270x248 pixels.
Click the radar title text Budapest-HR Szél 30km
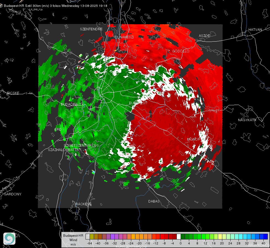(22, 6)
